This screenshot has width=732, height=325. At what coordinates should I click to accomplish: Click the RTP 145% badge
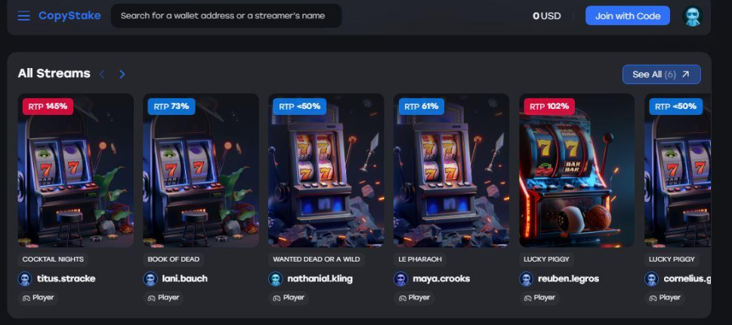click(x=48, y=107)
